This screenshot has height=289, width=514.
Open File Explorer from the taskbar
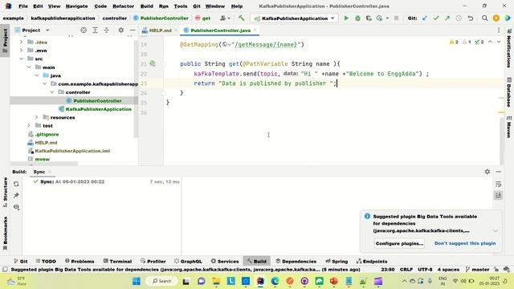[216, 281]
